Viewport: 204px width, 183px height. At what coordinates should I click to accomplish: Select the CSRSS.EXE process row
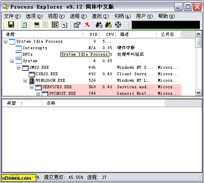point(92,74)
